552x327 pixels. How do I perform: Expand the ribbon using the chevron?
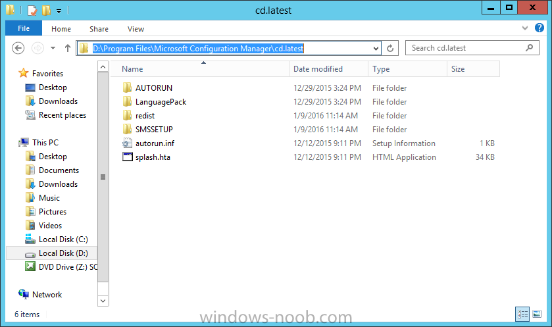[x=525, y=28]
